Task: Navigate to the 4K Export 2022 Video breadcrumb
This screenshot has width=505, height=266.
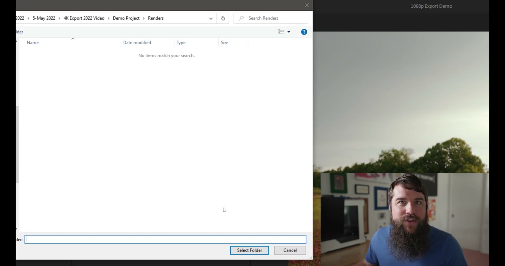Action: click(x=84, y=18)
